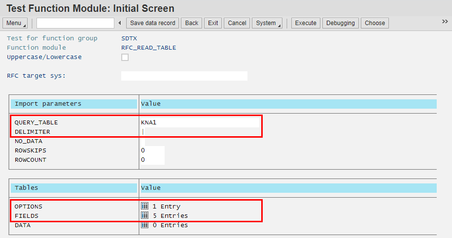The height and width of the screenshot is (238, 452).
Task: Click the Save data record button
Action: 153,23
